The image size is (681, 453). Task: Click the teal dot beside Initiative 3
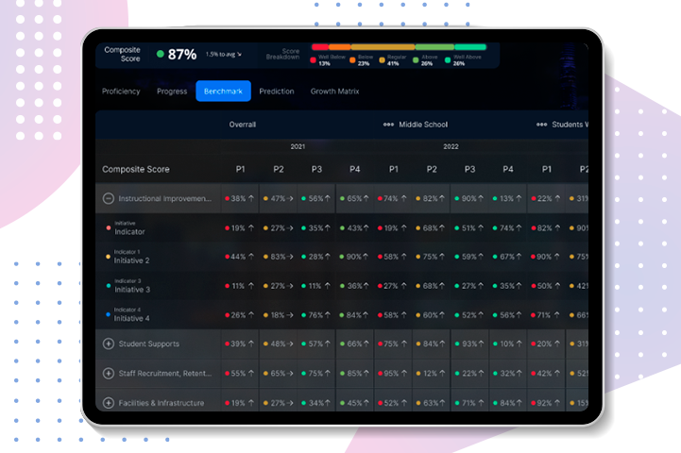(108, 286)
